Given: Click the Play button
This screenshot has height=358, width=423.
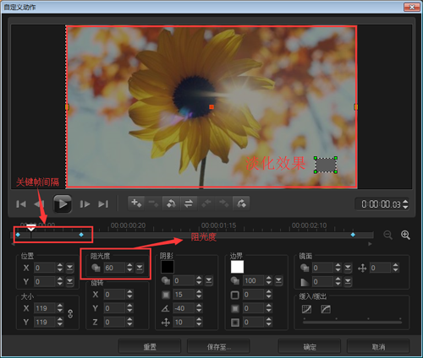Looking at the screenshot, I should pos(63,203).
